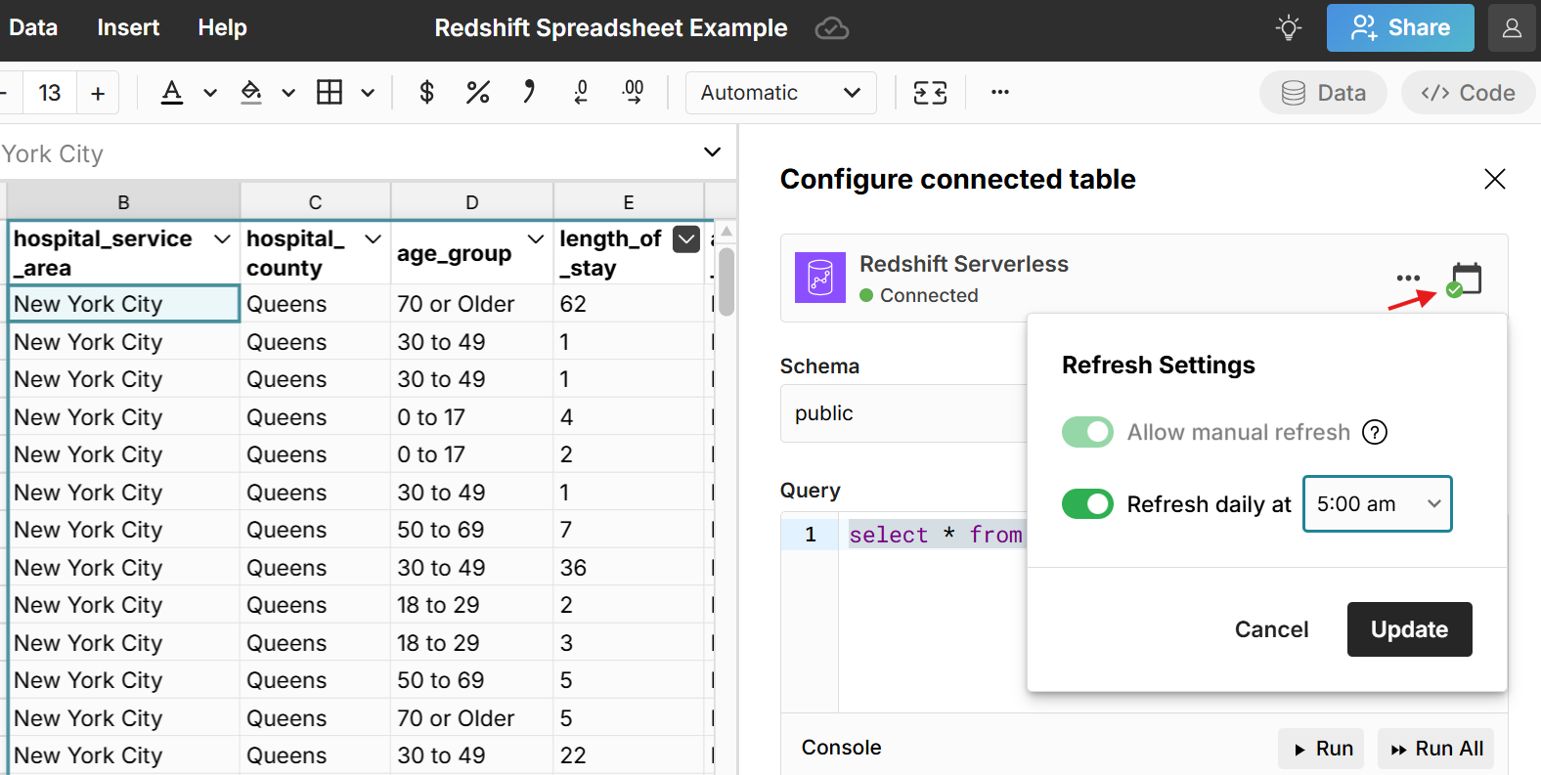Viewport: 1541px width, 775px height.
Task: Open the length_of_stay column filter
Action: tap(686, 239)
